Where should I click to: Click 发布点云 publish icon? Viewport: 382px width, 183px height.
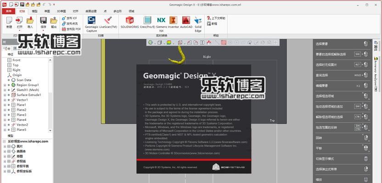coord(64,23)
